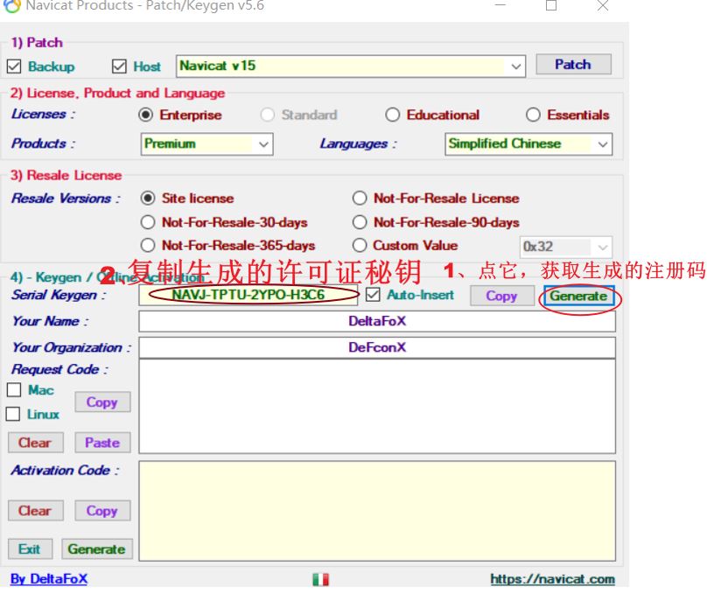This screenshot has height=608, width=707.
Task: Select the Essentials license option
Action: point(533,115)
